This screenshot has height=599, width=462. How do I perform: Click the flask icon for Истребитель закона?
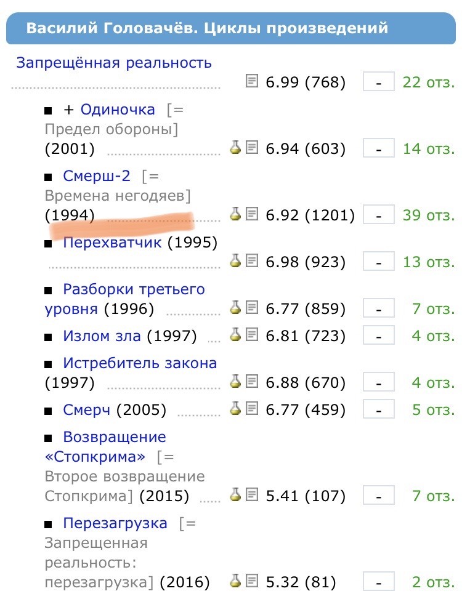click(235, 381)
